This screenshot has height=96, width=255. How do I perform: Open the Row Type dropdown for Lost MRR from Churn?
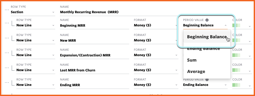point(36,70)
